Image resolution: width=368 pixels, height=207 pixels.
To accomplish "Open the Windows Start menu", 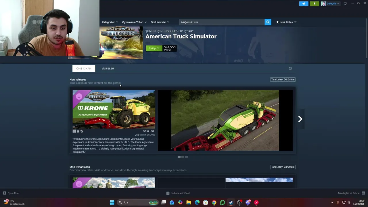I will click(x=112, y=202).
